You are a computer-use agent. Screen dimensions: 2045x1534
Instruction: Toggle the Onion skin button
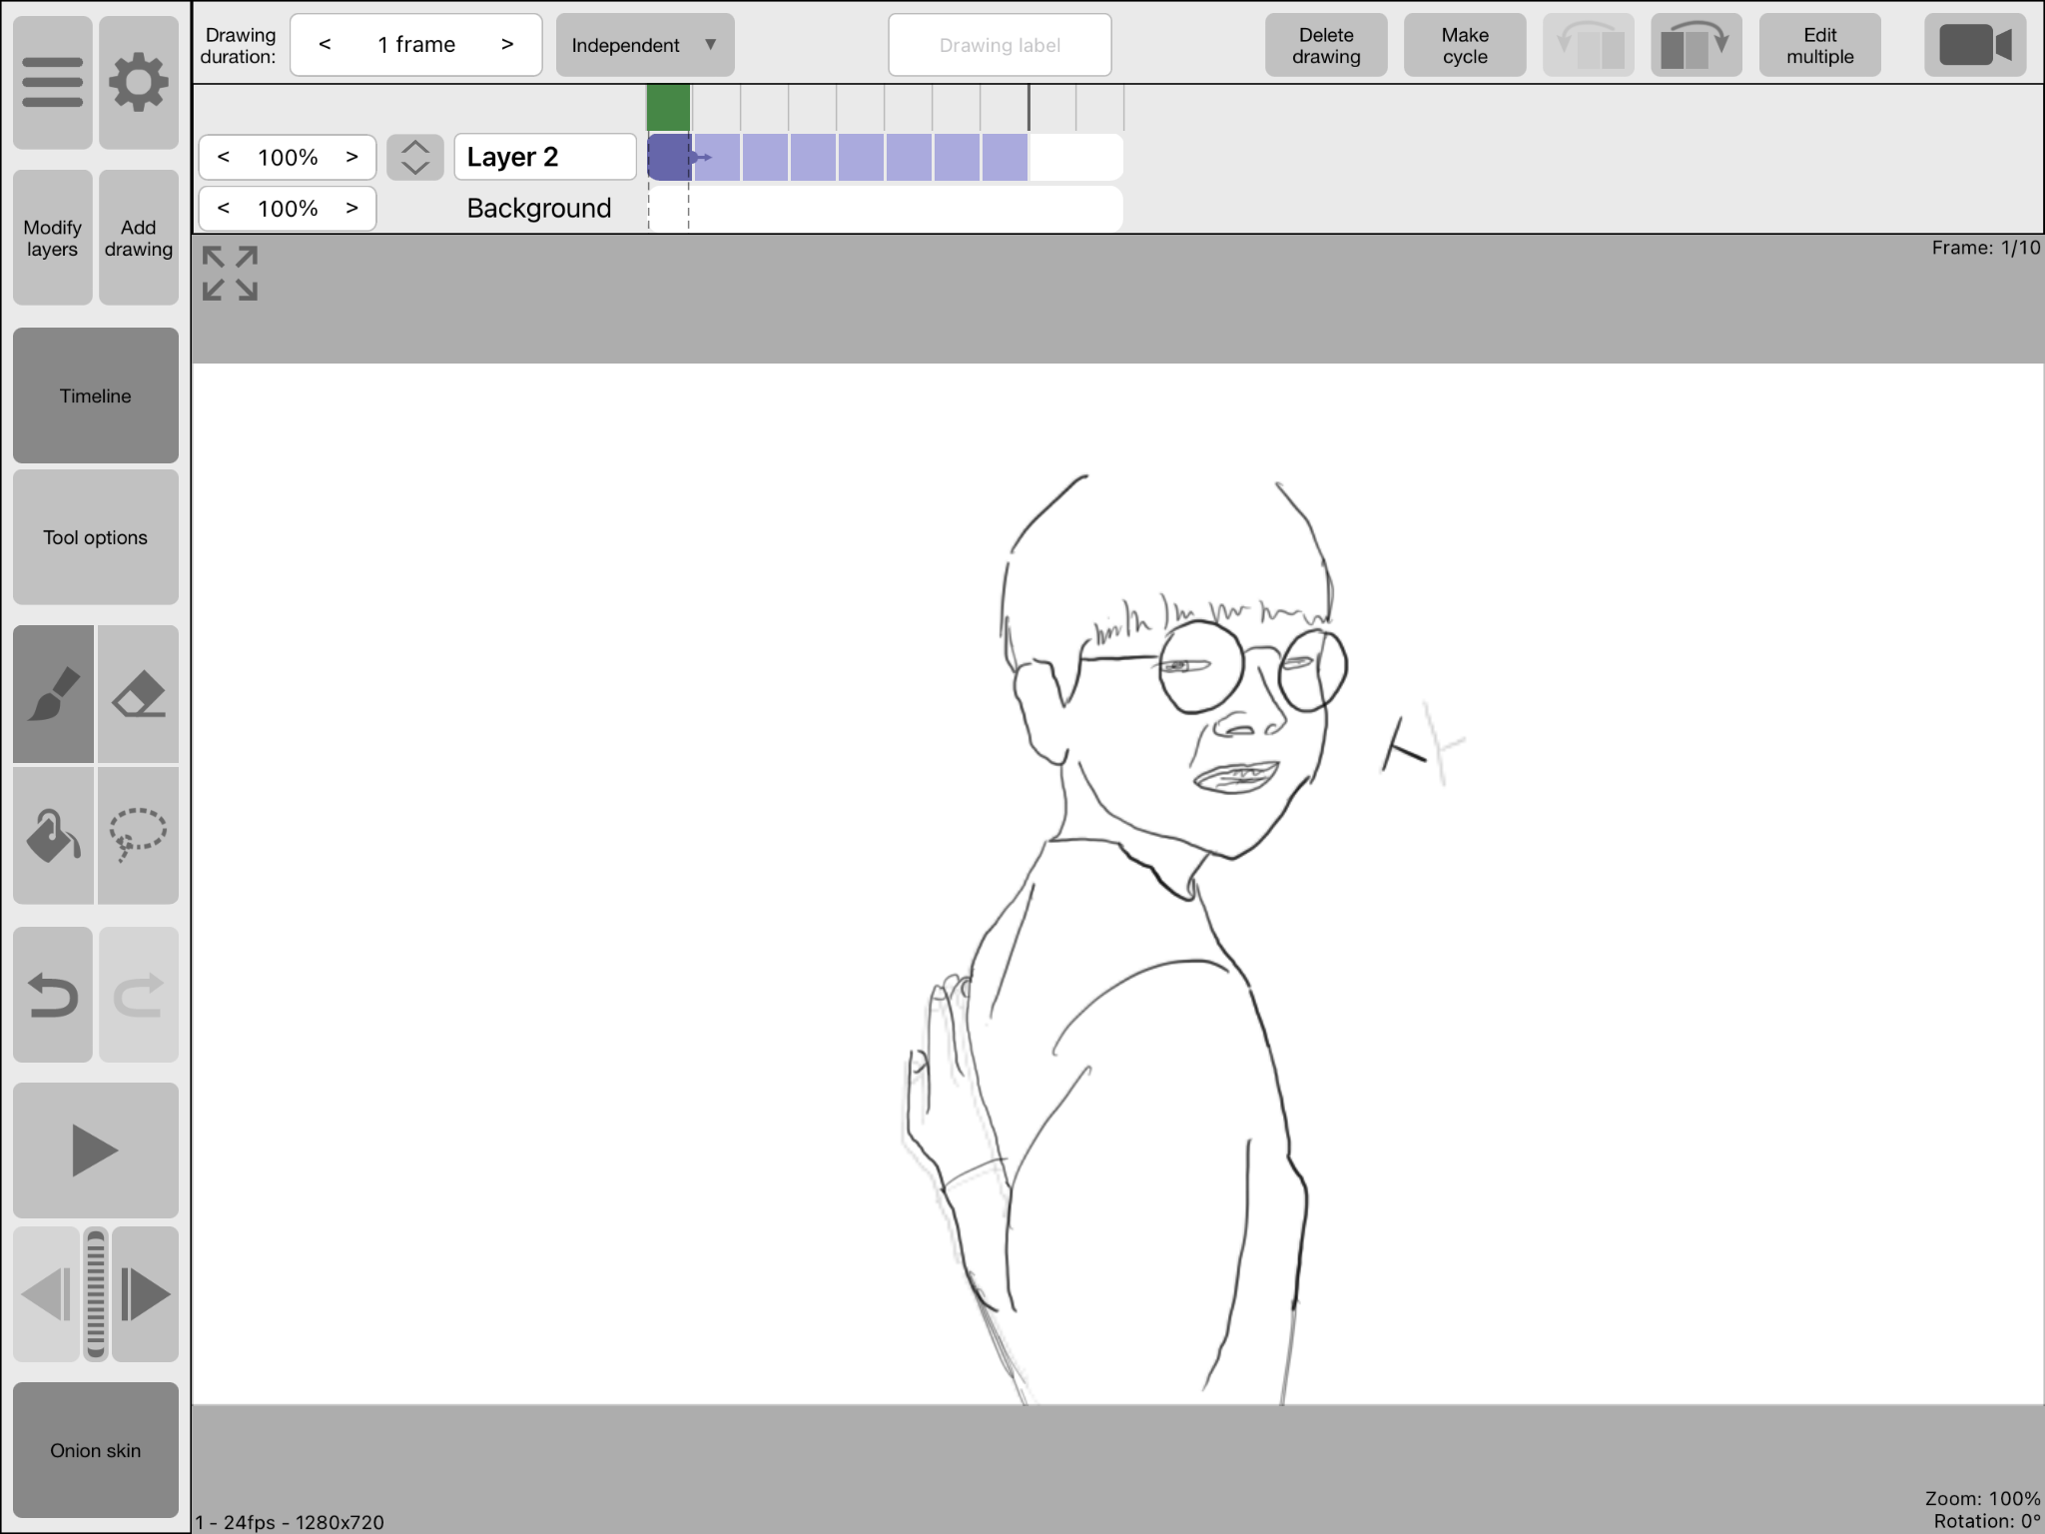tap(96, 1450)
